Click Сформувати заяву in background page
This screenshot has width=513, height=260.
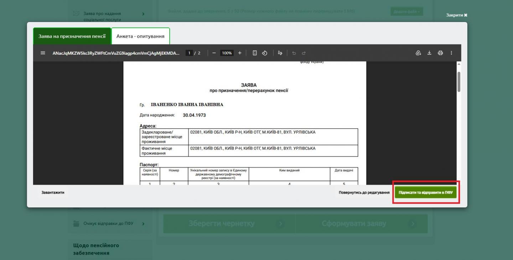point(362,224)
